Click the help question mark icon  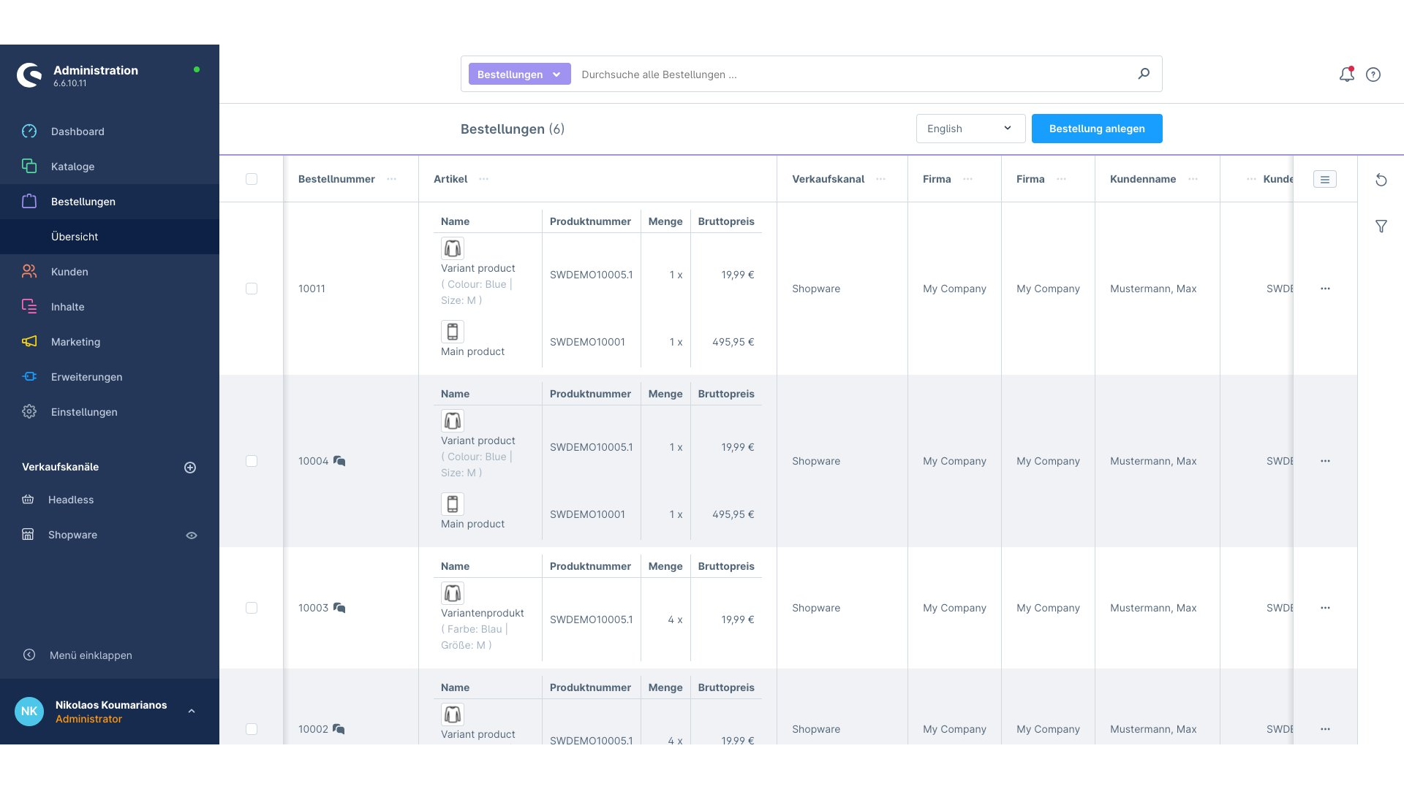coord(1373,74)
